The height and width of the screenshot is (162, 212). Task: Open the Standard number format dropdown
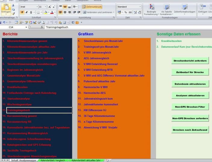pyautogui.click(x=140, y=7)
